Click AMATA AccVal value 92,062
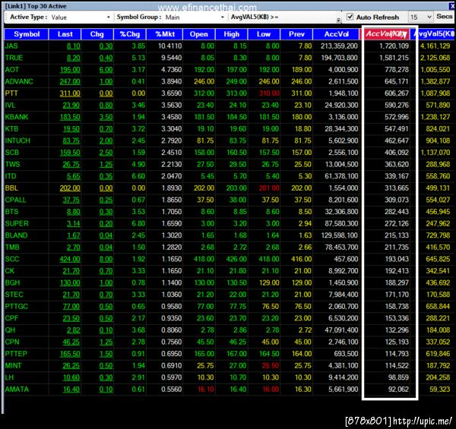The width and height of the screenshot is (456, 429). coord(398,390)
